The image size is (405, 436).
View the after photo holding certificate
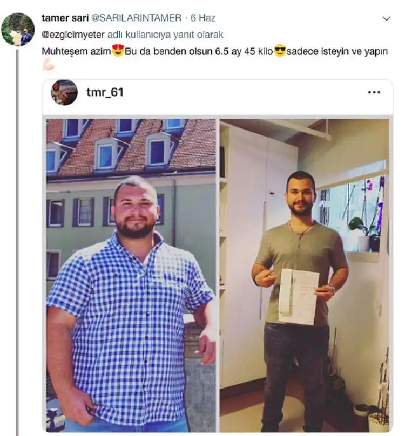point(305,275)
